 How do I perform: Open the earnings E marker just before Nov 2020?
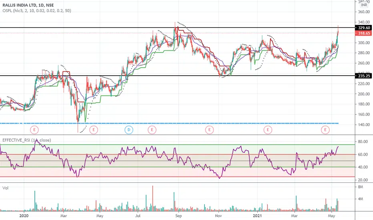pos(209,130)
